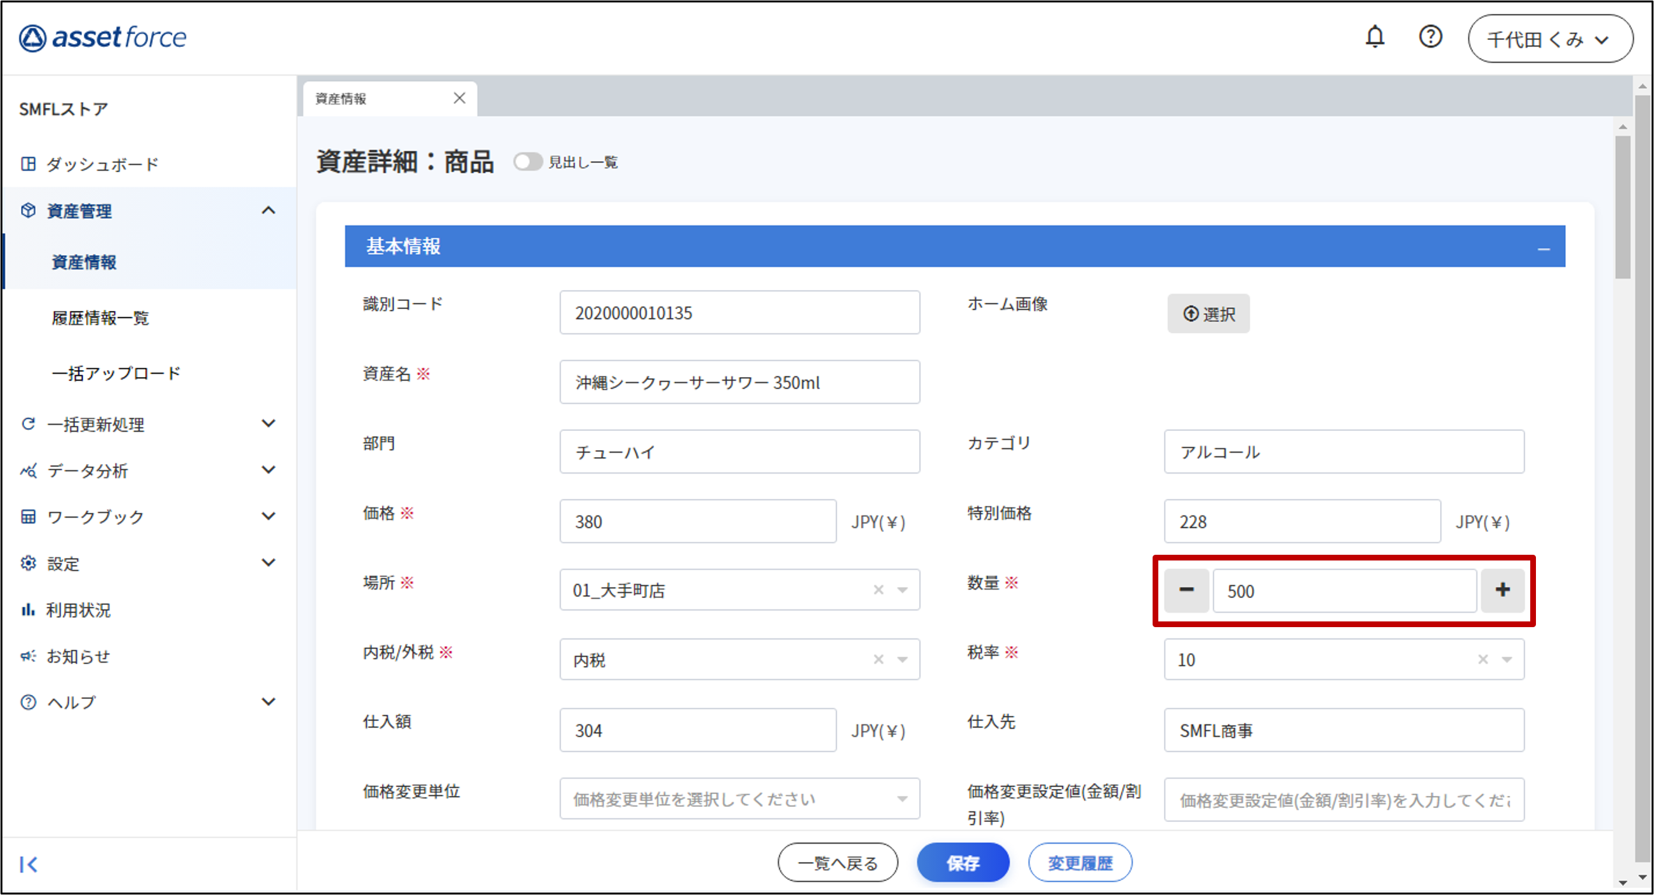1654x895 pixels.
Task: Click the minus button to decrease 数量
Action: [x=1186, y=590]
